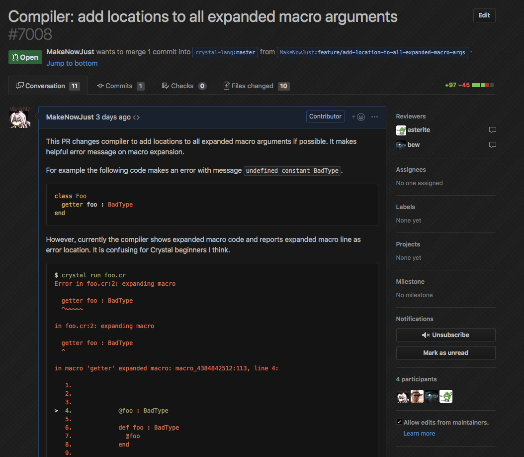524x457 pixels.
Task: Follow the Jump to bottom link
Action: coord(72,63)
